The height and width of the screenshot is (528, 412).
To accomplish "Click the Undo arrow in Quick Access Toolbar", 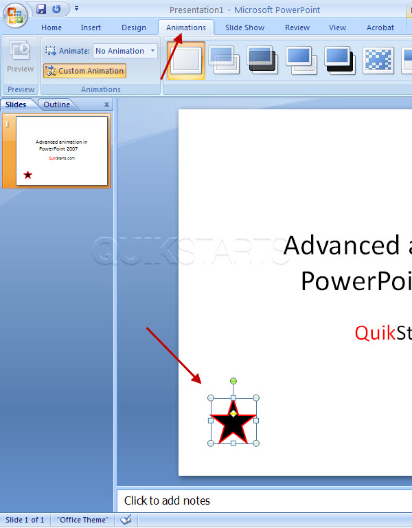I will click(56, 9).
